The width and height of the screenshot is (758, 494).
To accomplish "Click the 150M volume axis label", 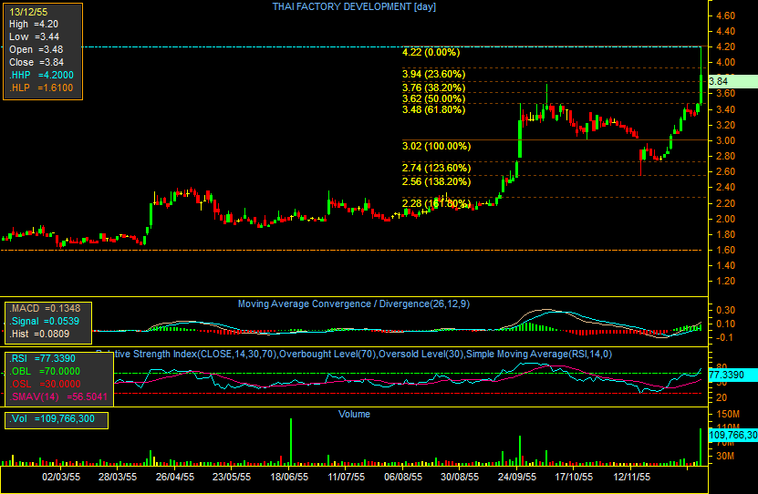I will (x=728, y=414).
